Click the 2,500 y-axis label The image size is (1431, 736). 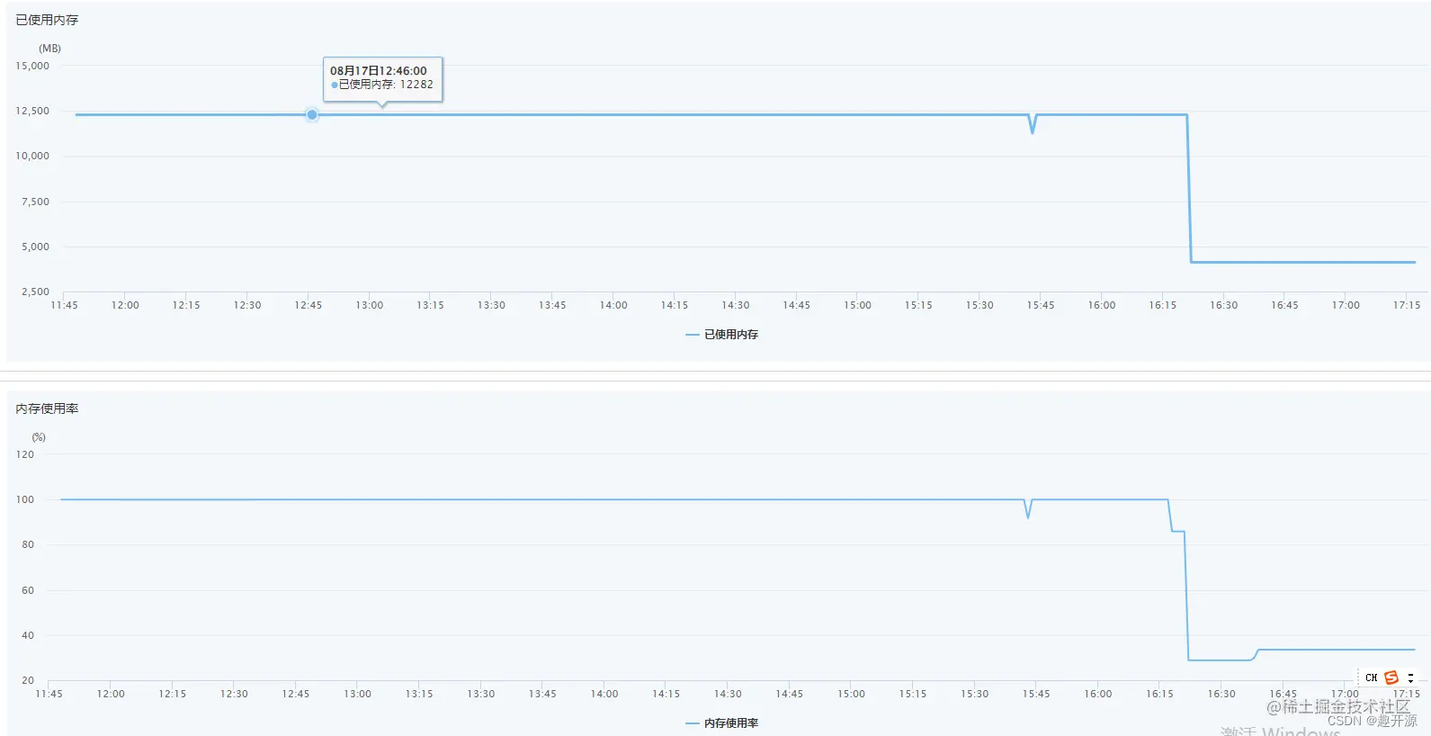(x=35, y=292)
